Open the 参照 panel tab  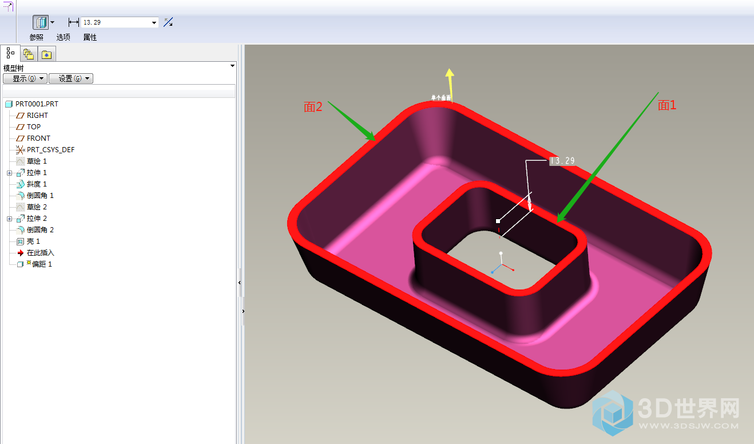coord(36,37)
